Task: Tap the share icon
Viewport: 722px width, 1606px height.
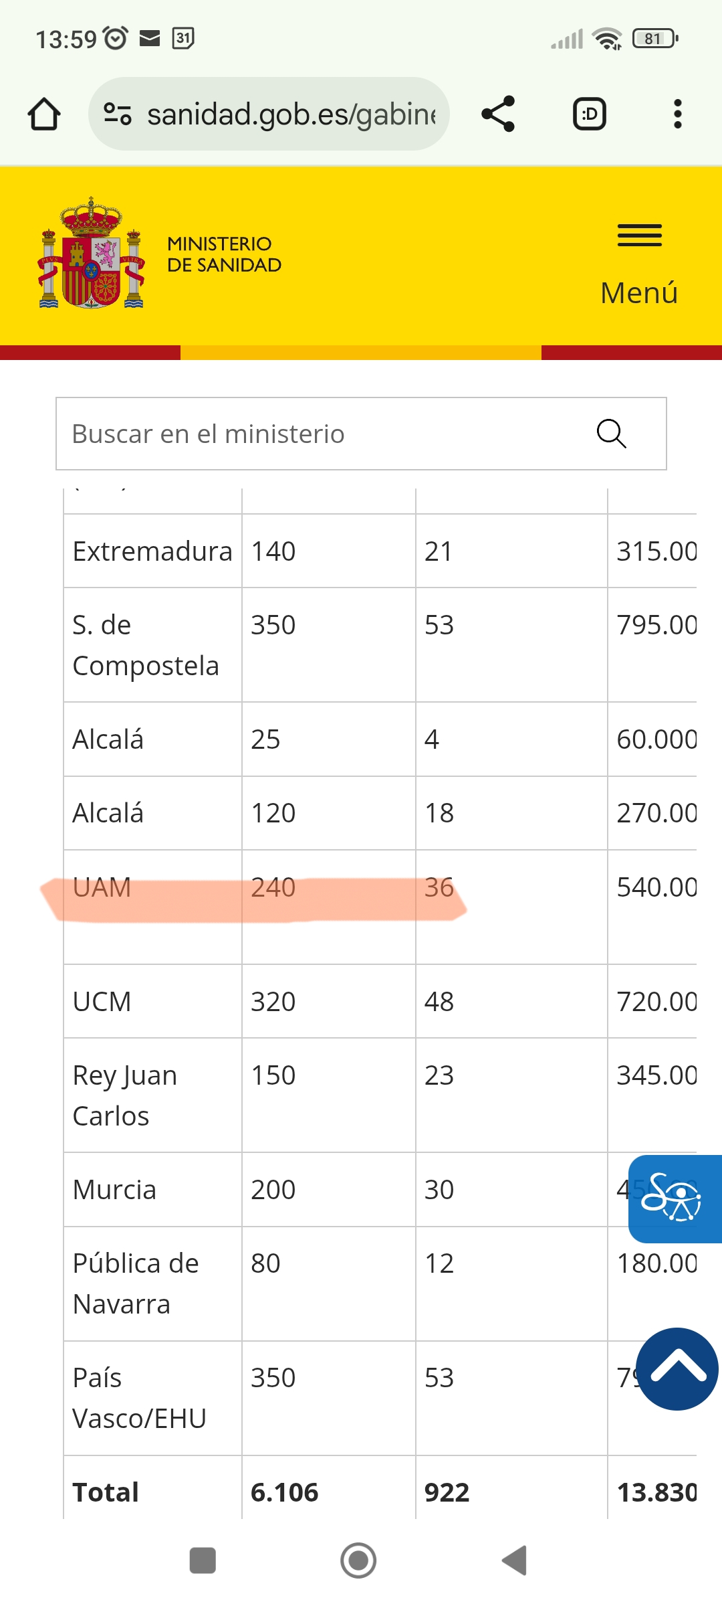Action: 498,114
